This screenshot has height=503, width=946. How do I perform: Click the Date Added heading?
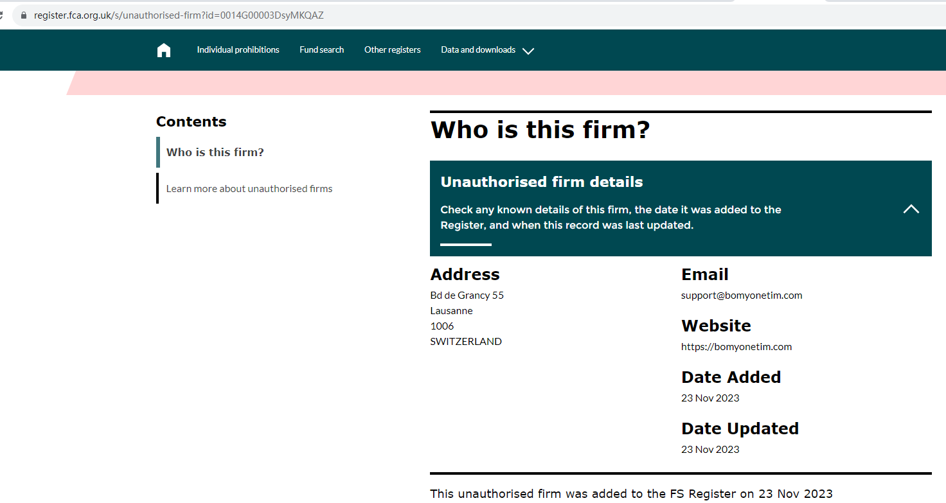point(731,377)
